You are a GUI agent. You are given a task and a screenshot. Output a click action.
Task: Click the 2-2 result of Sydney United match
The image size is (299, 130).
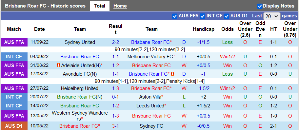[x=115, y=42]
